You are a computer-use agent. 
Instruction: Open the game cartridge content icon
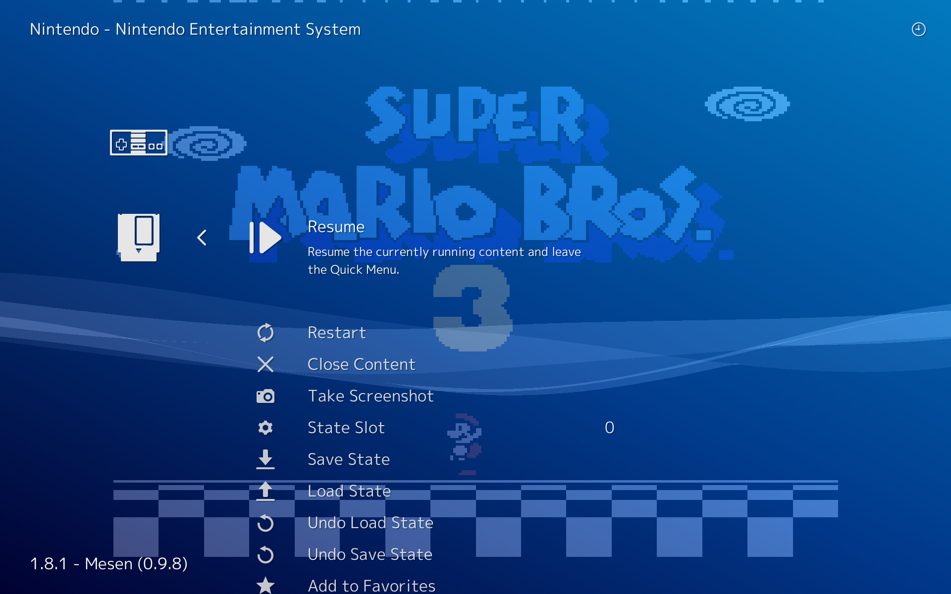pos(139,238)
